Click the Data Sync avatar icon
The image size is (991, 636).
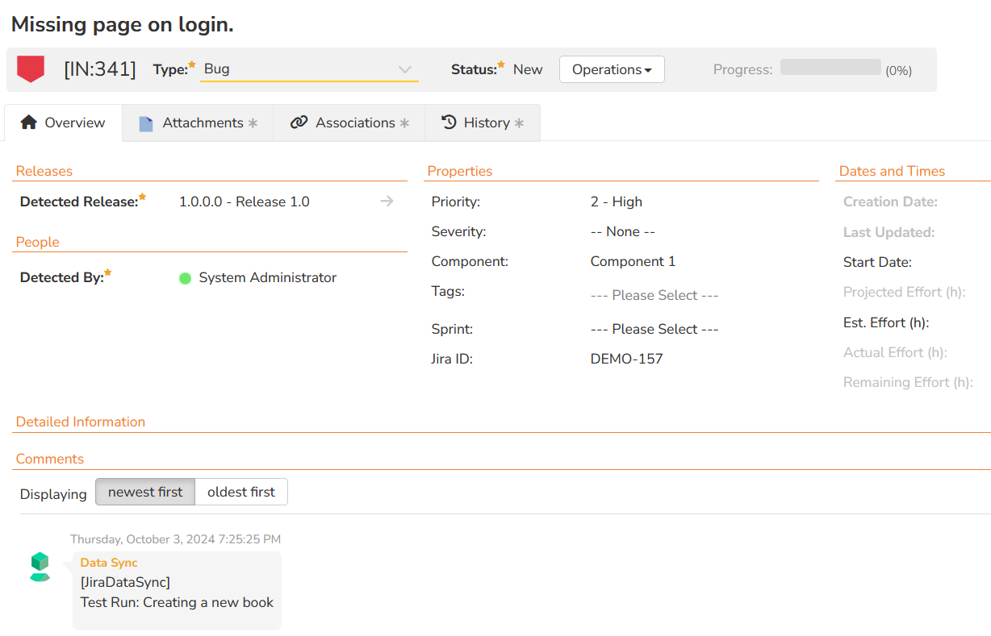coord(40,567)
